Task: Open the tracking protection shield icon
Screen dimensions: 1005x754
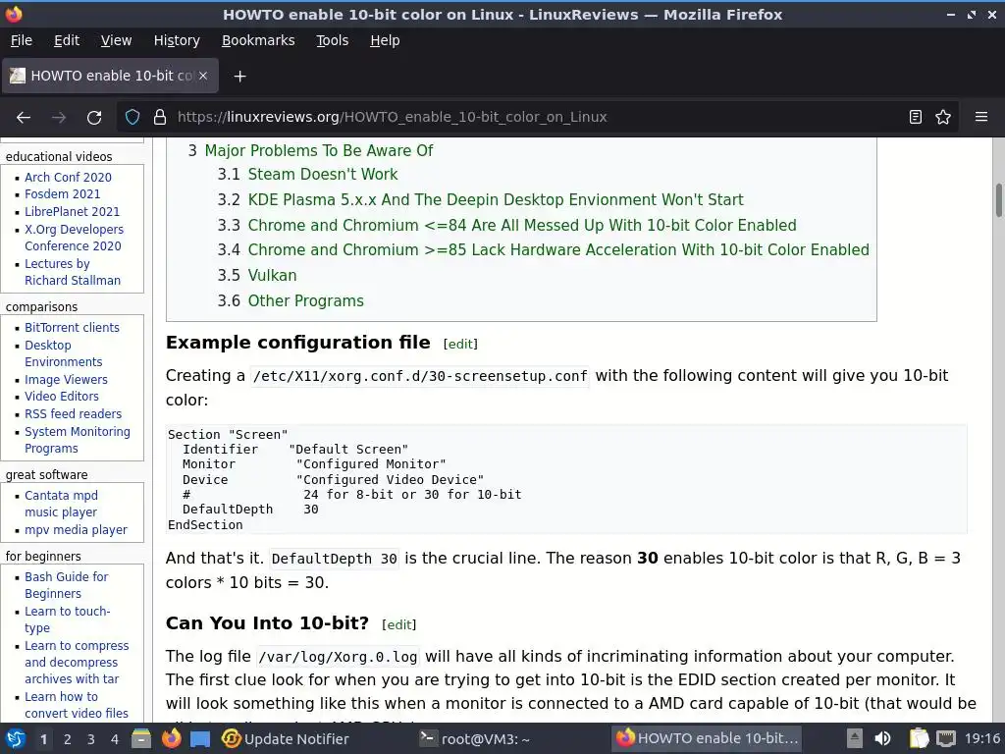Action: pyautogui.click(x=132, y=117)
